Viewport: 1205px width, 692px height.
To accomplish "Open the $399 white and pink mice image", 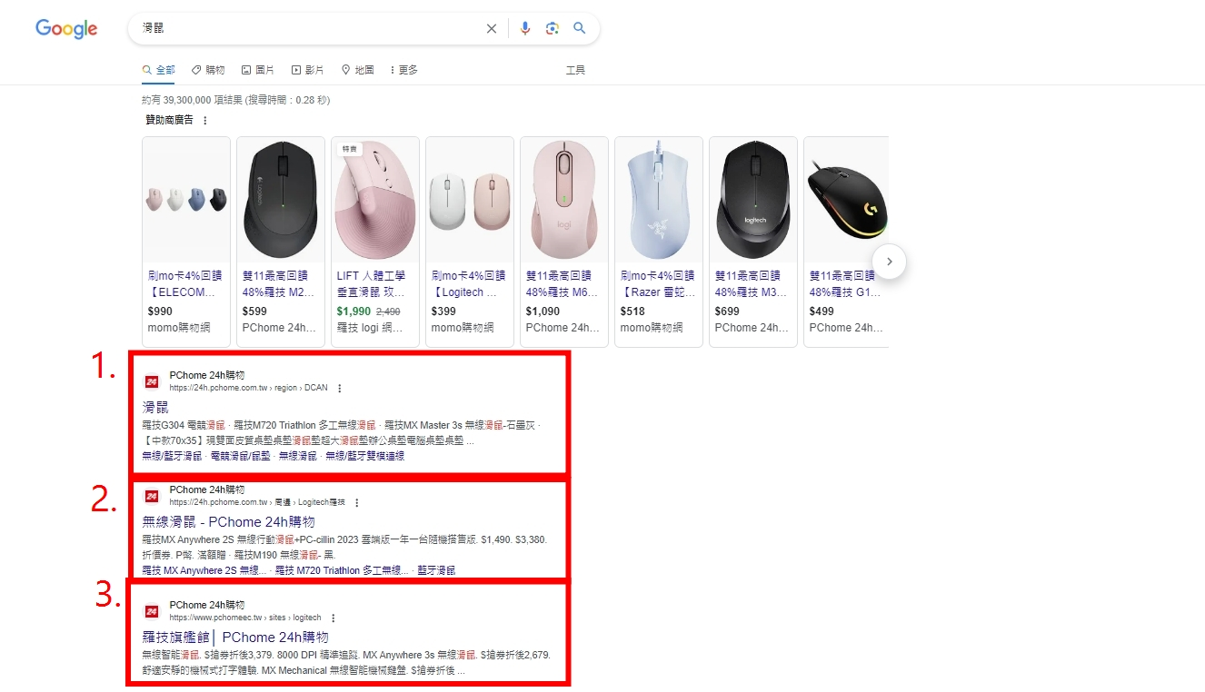I will pyautogui.click(x=470, y=200).
